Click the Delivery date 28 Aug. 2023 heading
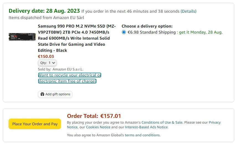Image resolution: width=239 pixels, height=144 pixels. click(44, 11)
